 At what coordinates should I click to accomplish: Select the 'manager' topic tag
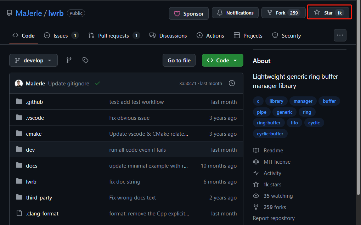303,101
